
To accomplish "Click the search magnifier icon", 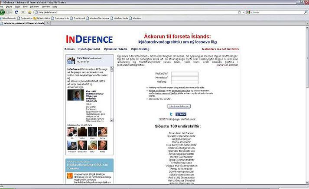I will coord(306,12).
